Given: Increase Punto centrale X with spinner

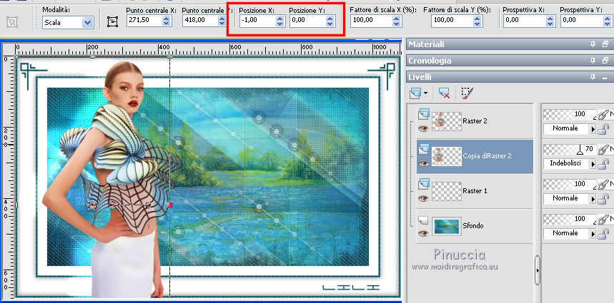Looking at the screenshot, I should point(167,18).
